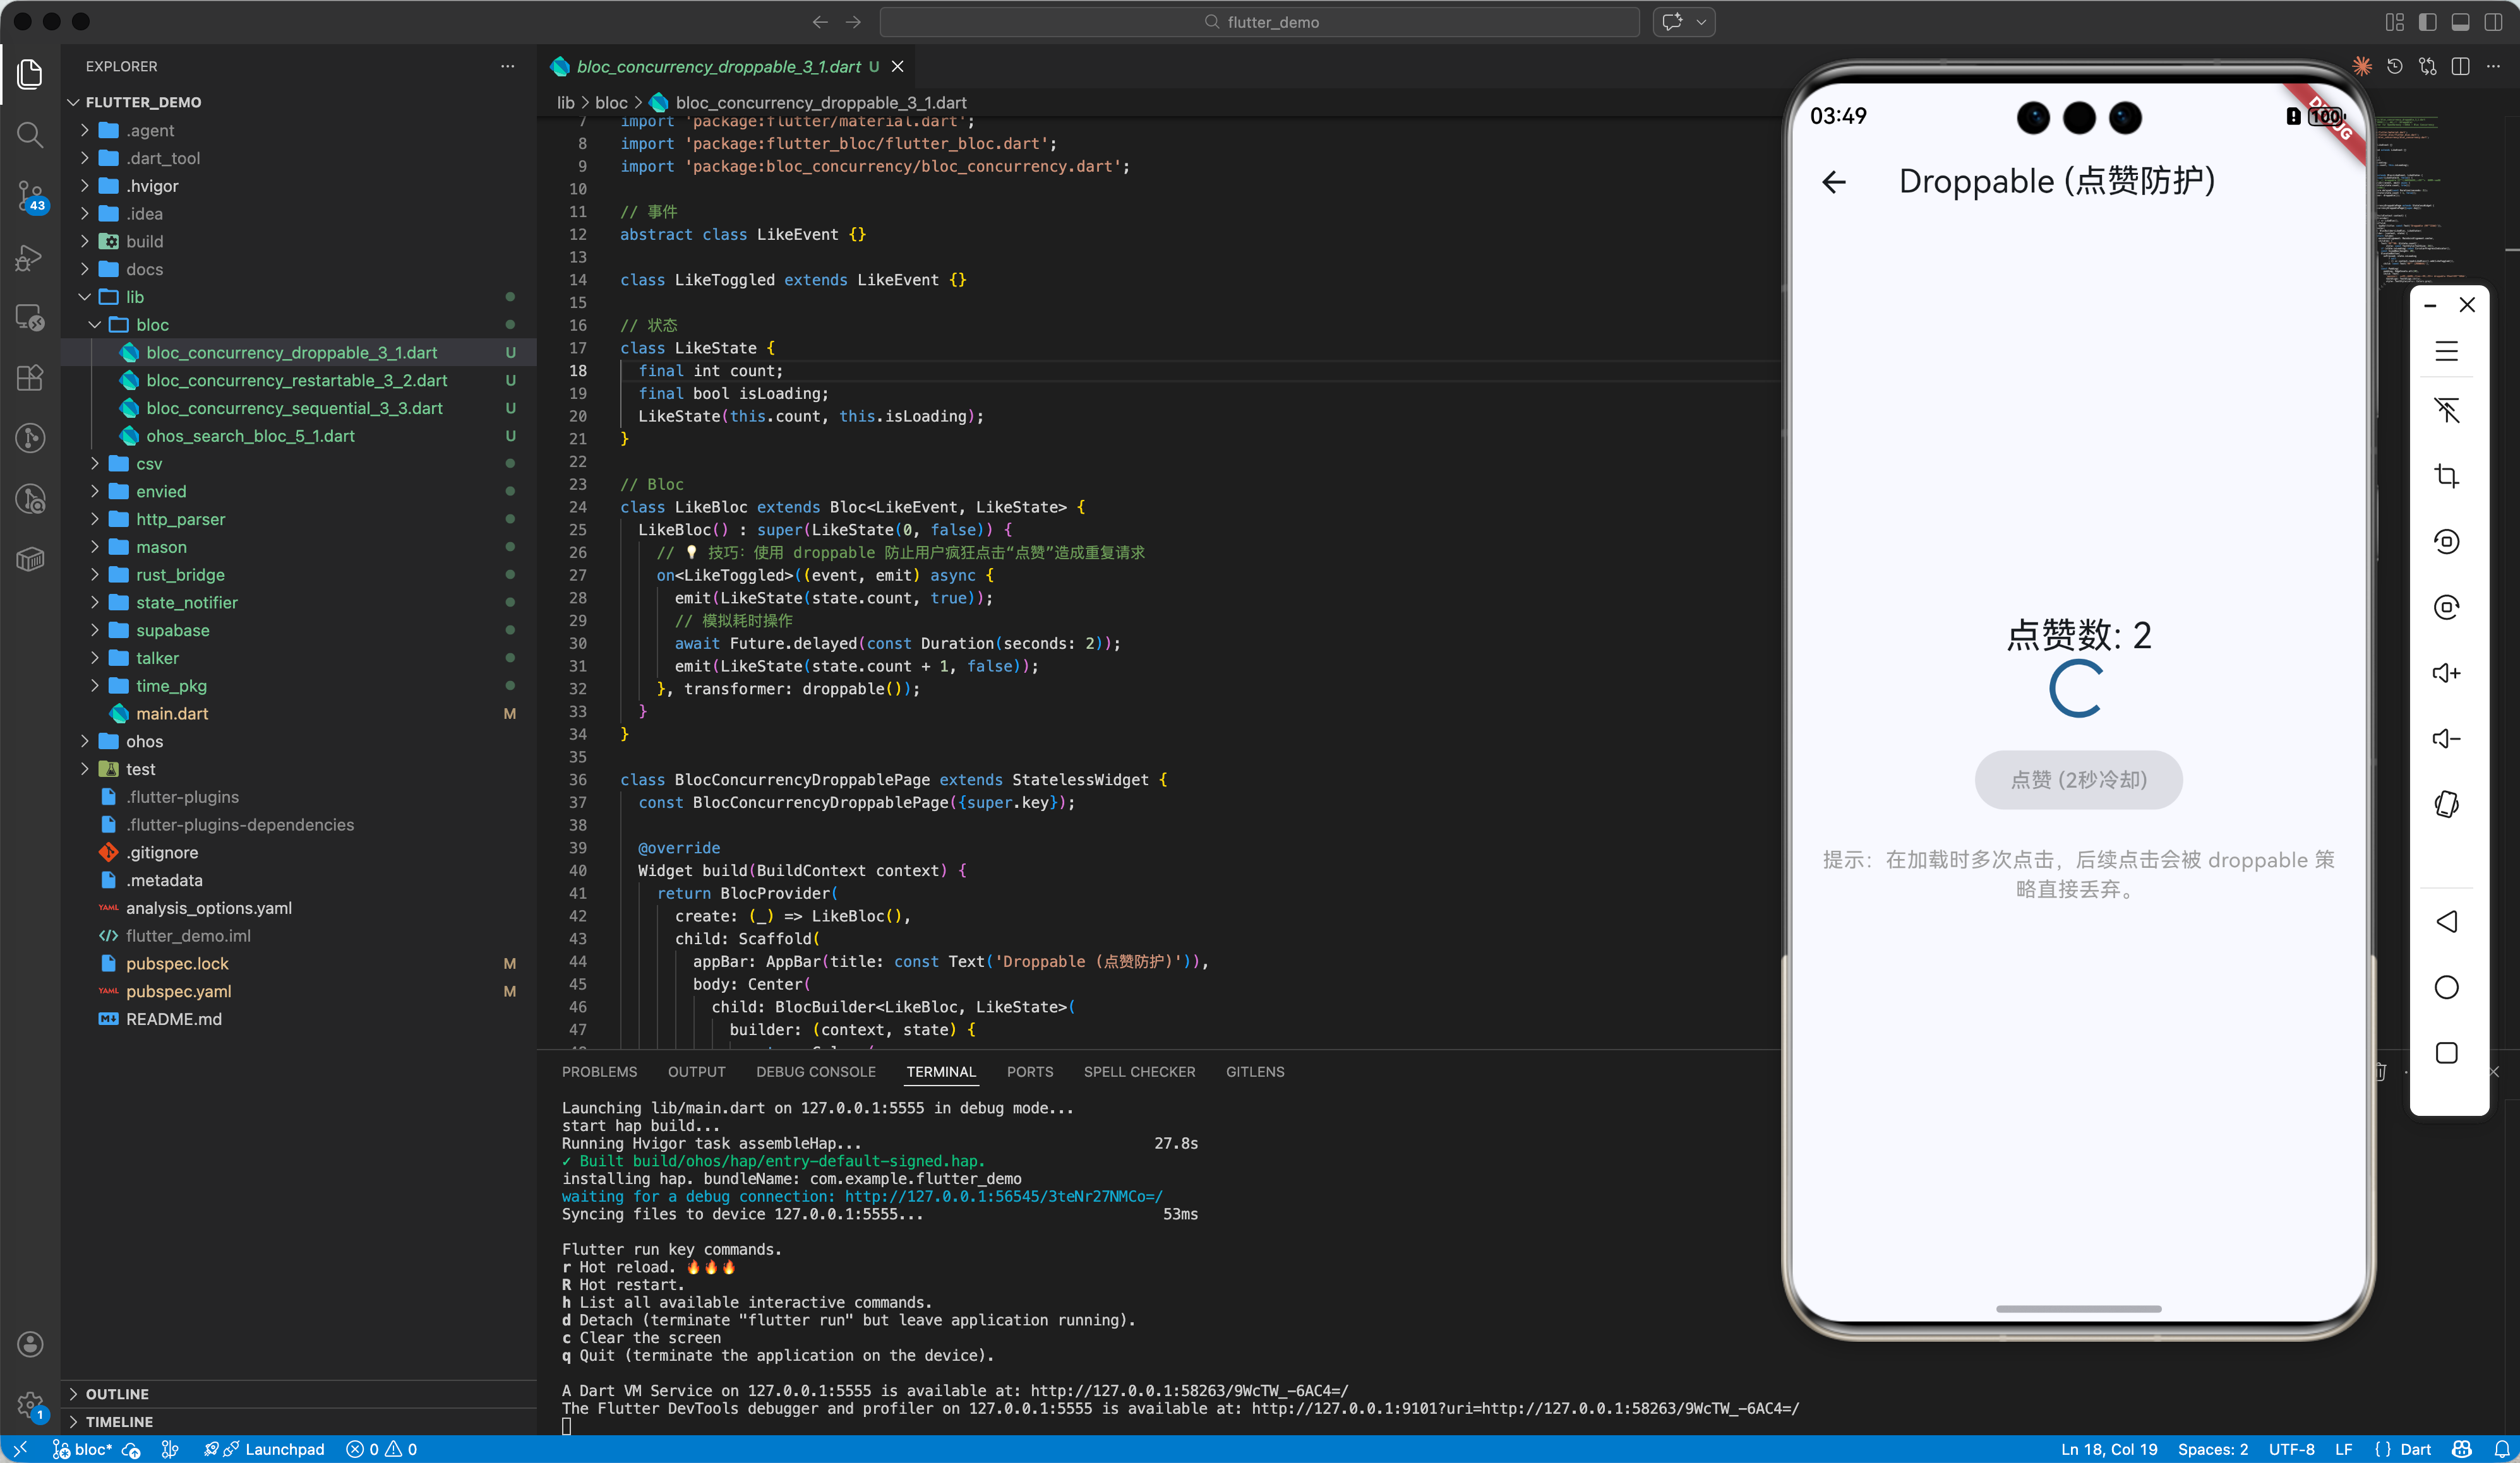Click the debug connection URL link
The image size is (2520, 1463).
coord(1003,1196)
